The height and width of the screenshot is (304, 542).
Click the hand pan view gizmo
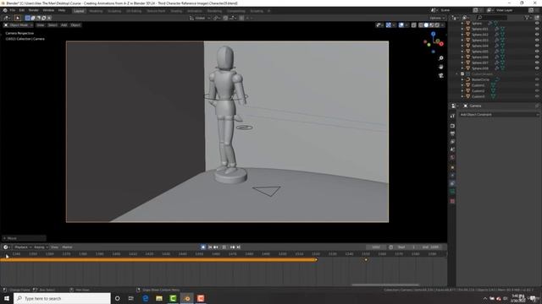coord(440,67)
